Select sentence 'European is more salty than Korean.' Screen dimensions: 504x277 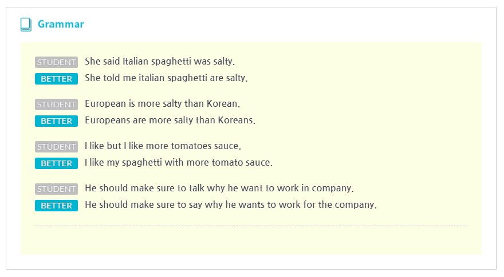point(162,103)
